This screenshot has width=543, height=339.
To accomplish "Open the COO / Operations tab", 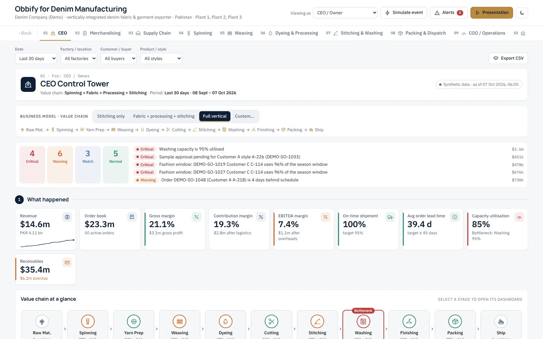I will 480,33.
